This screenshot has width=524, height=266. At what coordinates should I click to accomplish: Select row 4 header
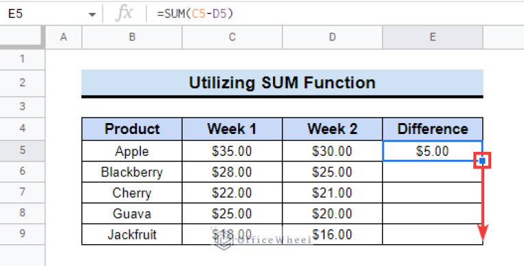(x=22, y=129)
